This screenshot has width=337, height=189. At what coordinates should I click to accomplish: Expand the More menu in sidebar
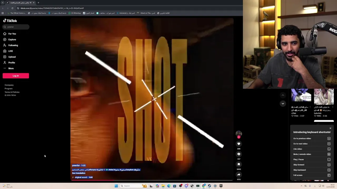click(x=8, y=68)
